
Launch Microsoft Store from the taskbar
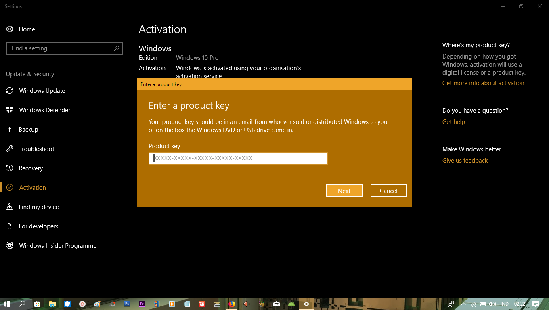[x=37, y=304]
